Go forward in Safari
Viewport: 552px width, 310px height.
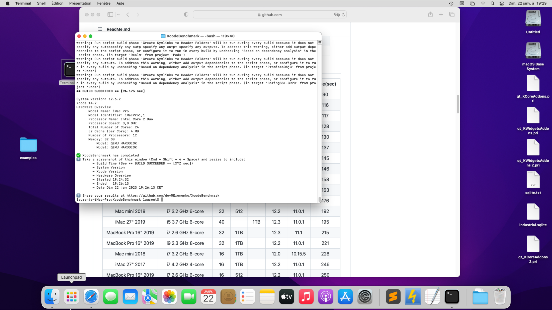click(x=138, y=15)
